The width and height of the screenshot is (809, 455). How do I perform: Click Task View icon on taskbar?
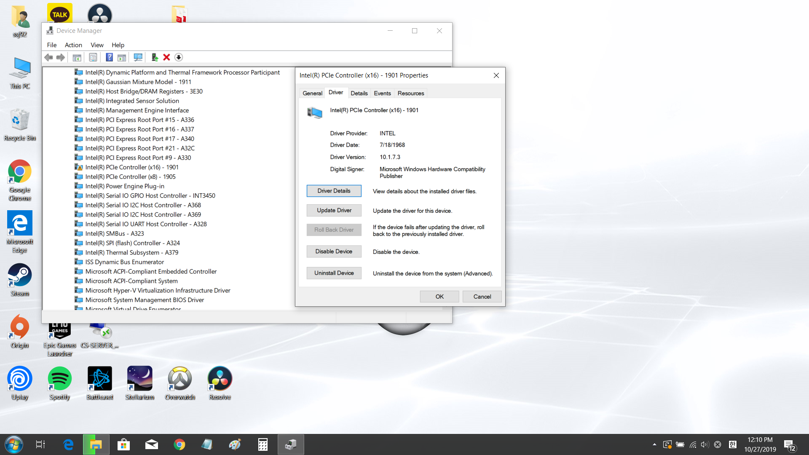pyautogui.click(x=40, y=444)
